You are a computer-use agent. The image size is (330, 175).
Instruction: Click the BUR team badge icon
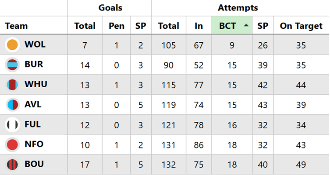coord(12,65)
